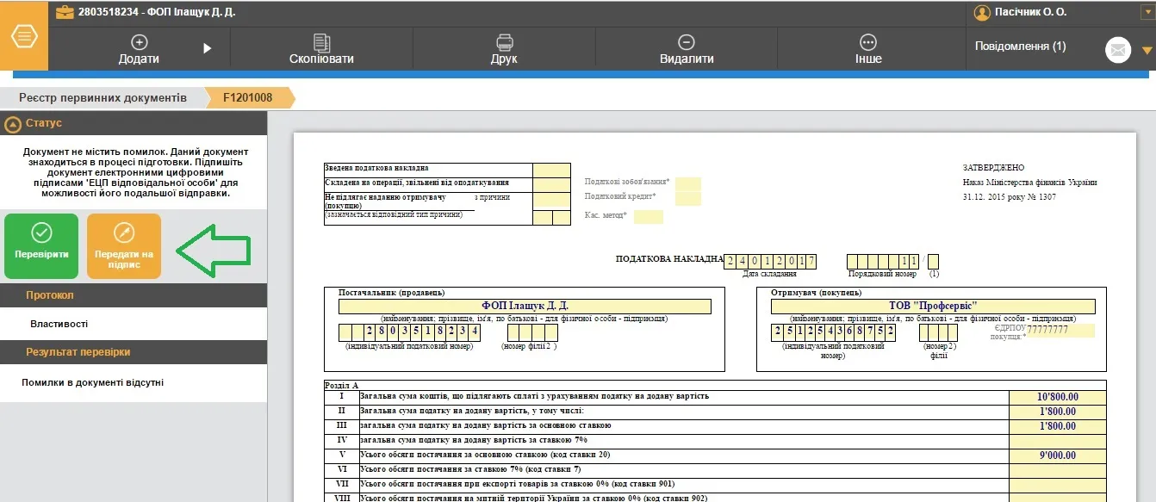Screen dimensions: 1156x502
Task: Go to Реєстр первинних документів breadcrumb
Action: (x=103, y=97)
